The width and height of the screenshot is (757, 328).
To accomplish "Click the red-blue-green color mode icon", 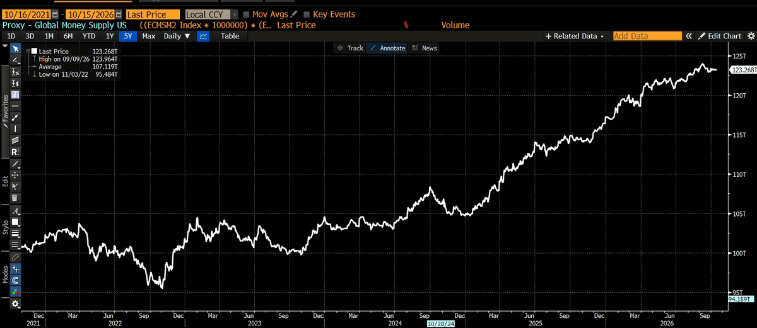I will pos(16,292).
